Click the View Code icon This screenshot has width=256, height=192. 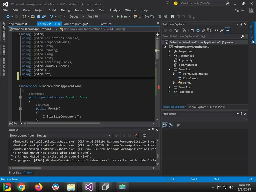tap(216, 30)
